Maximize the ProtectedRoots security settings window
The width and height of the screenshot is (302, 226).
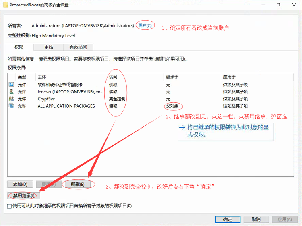tap(278, 5)
